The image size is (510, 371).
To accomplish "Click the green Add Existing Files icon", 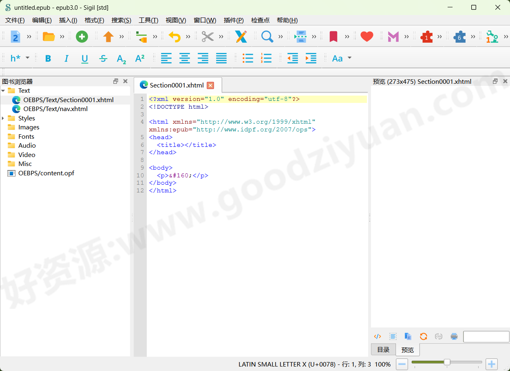I will [82, 37].
